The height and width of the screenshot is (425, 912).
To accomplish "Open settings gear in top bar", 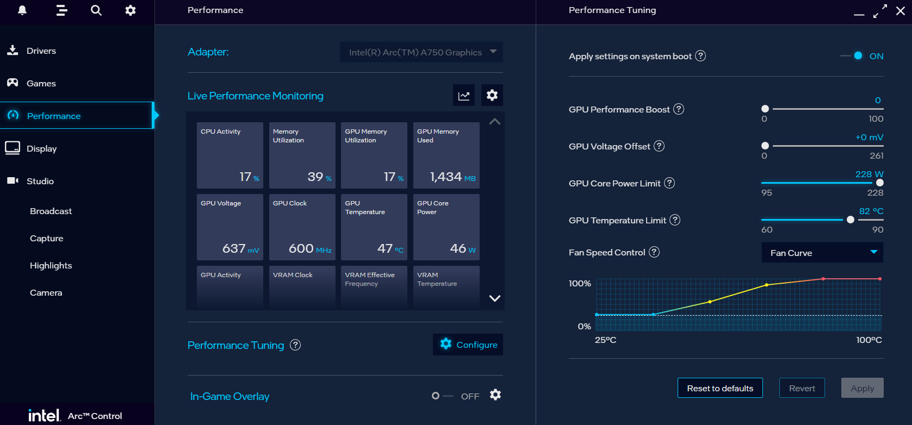I will (131, 10).
